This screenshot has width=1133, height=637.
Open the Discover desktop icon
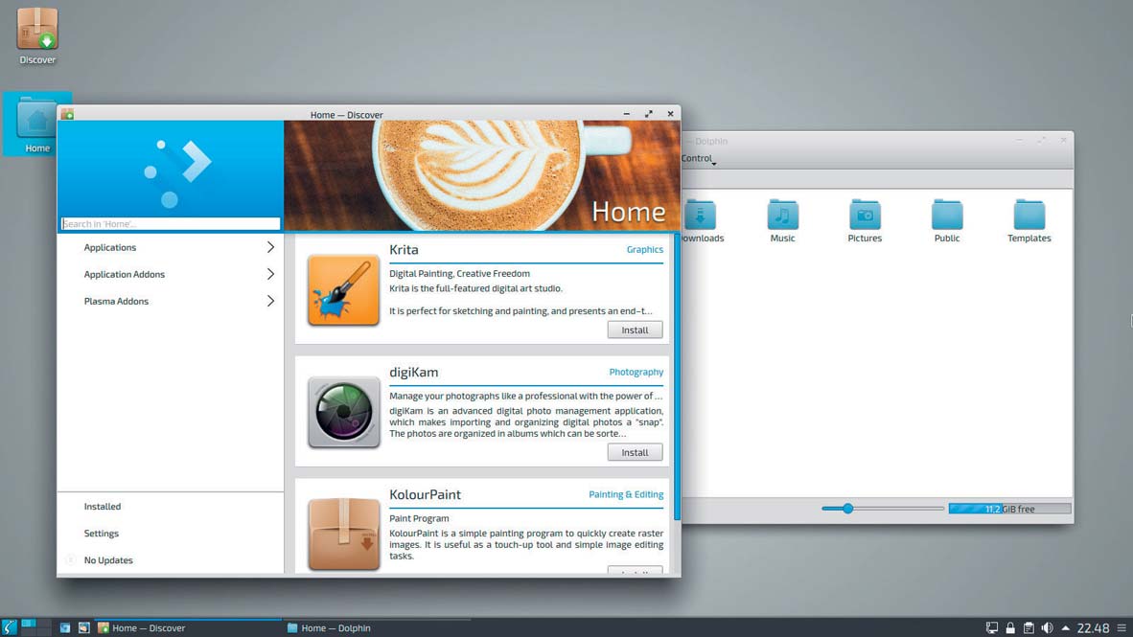click(36, 36)
